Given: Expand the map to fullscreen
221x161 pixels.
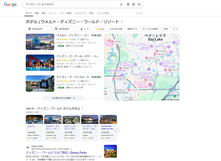Looking at the screenshot, I should point(176,37).
